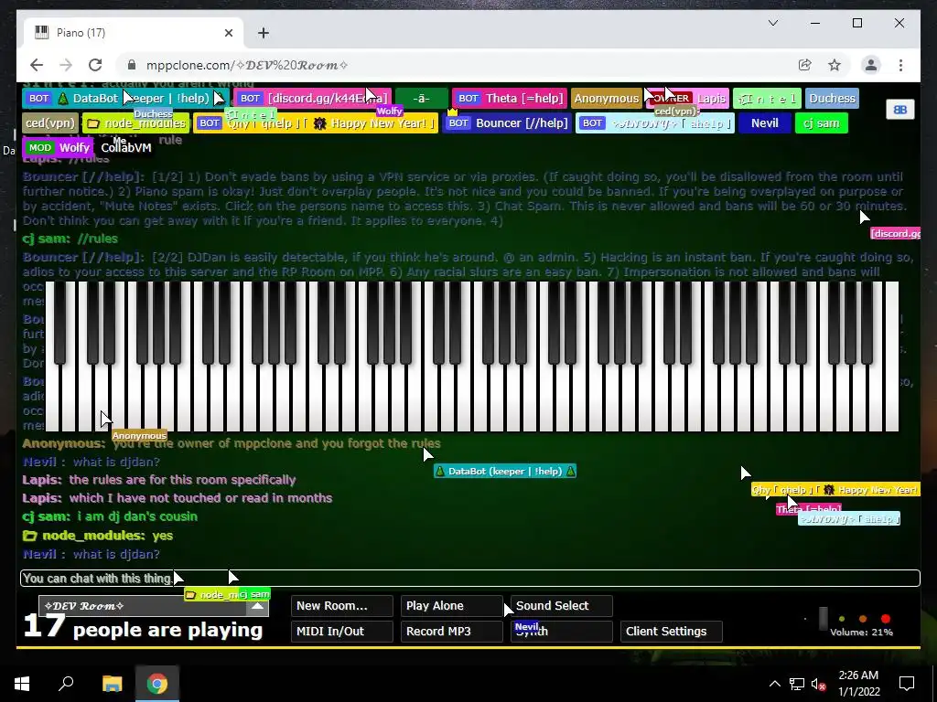Open the Synth button

click(x=562, y=632)
